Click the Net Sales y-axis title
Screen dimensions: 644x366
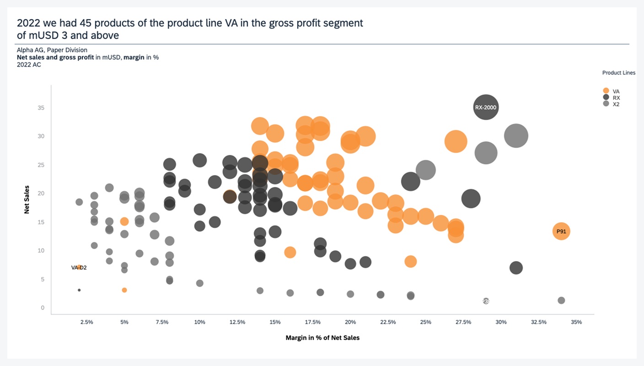[27, 199]
